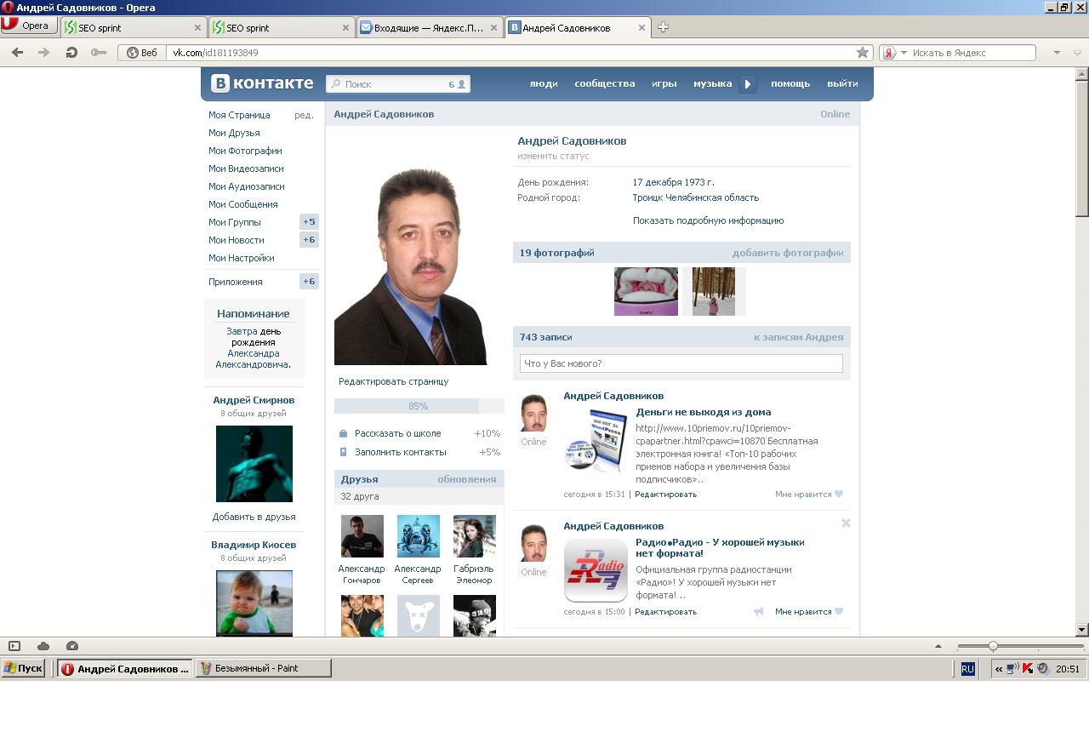Close the Входящие Яндекс tab

click(493, 27)
